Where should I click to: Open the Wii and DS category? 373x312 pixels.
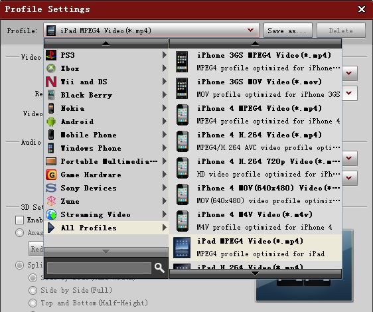click(106, 82)
